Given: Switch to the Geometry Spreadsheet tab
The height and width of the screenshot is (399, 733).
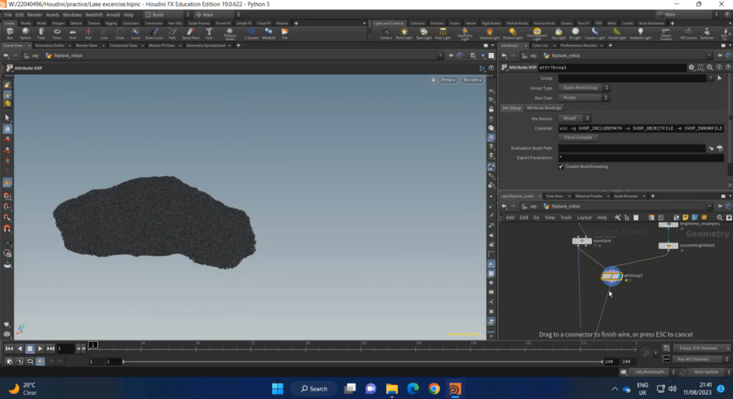Looking at the screenshot, I should click(x=205, y=45).
